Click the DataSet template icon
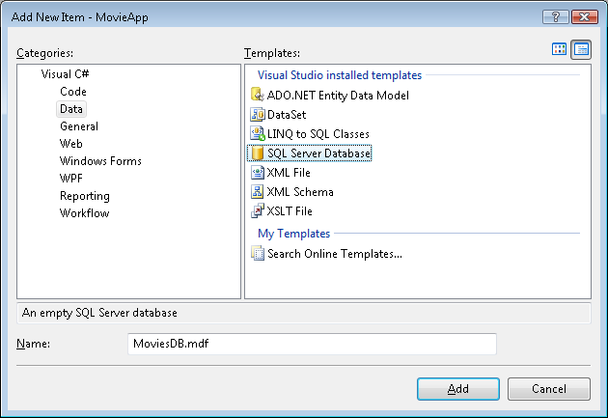Image resolution: width=608 pixels, height=418 pixels. pyautogui.click(x=258, y=115)
